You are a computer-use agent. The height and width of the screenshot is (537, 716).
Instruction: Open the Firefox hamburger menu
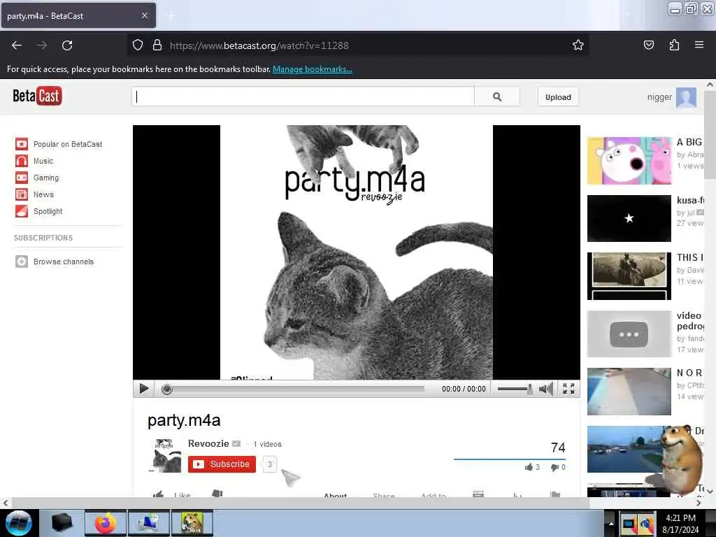699,45
